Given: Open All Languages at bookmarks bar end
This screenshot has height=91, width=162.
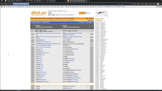Looking at the screenshot, I should [159, 7].
